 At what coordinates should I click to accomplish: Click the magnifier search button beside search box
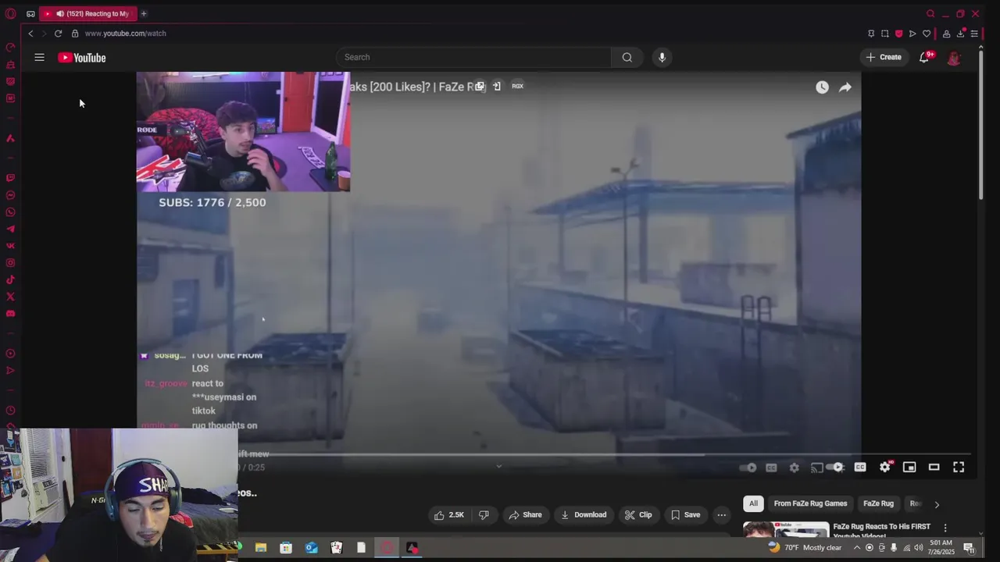point(627,57)
